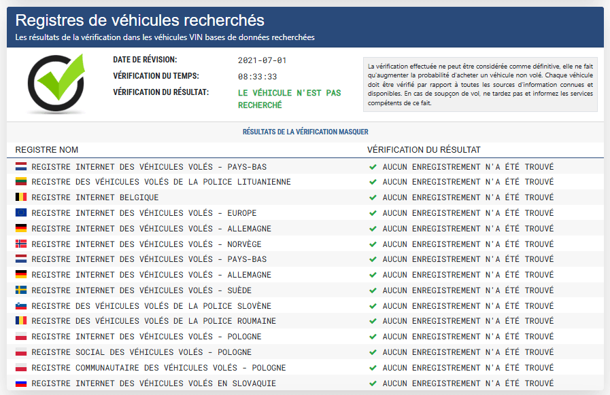Click green checkmark in the Belgique row
The image size is (610, 395).
point(373,197)
